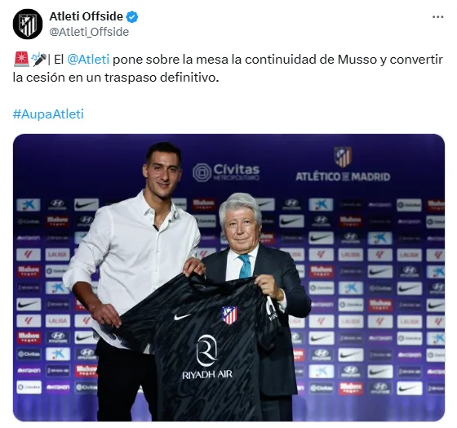The image size is (457, 428).
Task: Follow the @Atleti mention link
Action: (x=88, y=60)
